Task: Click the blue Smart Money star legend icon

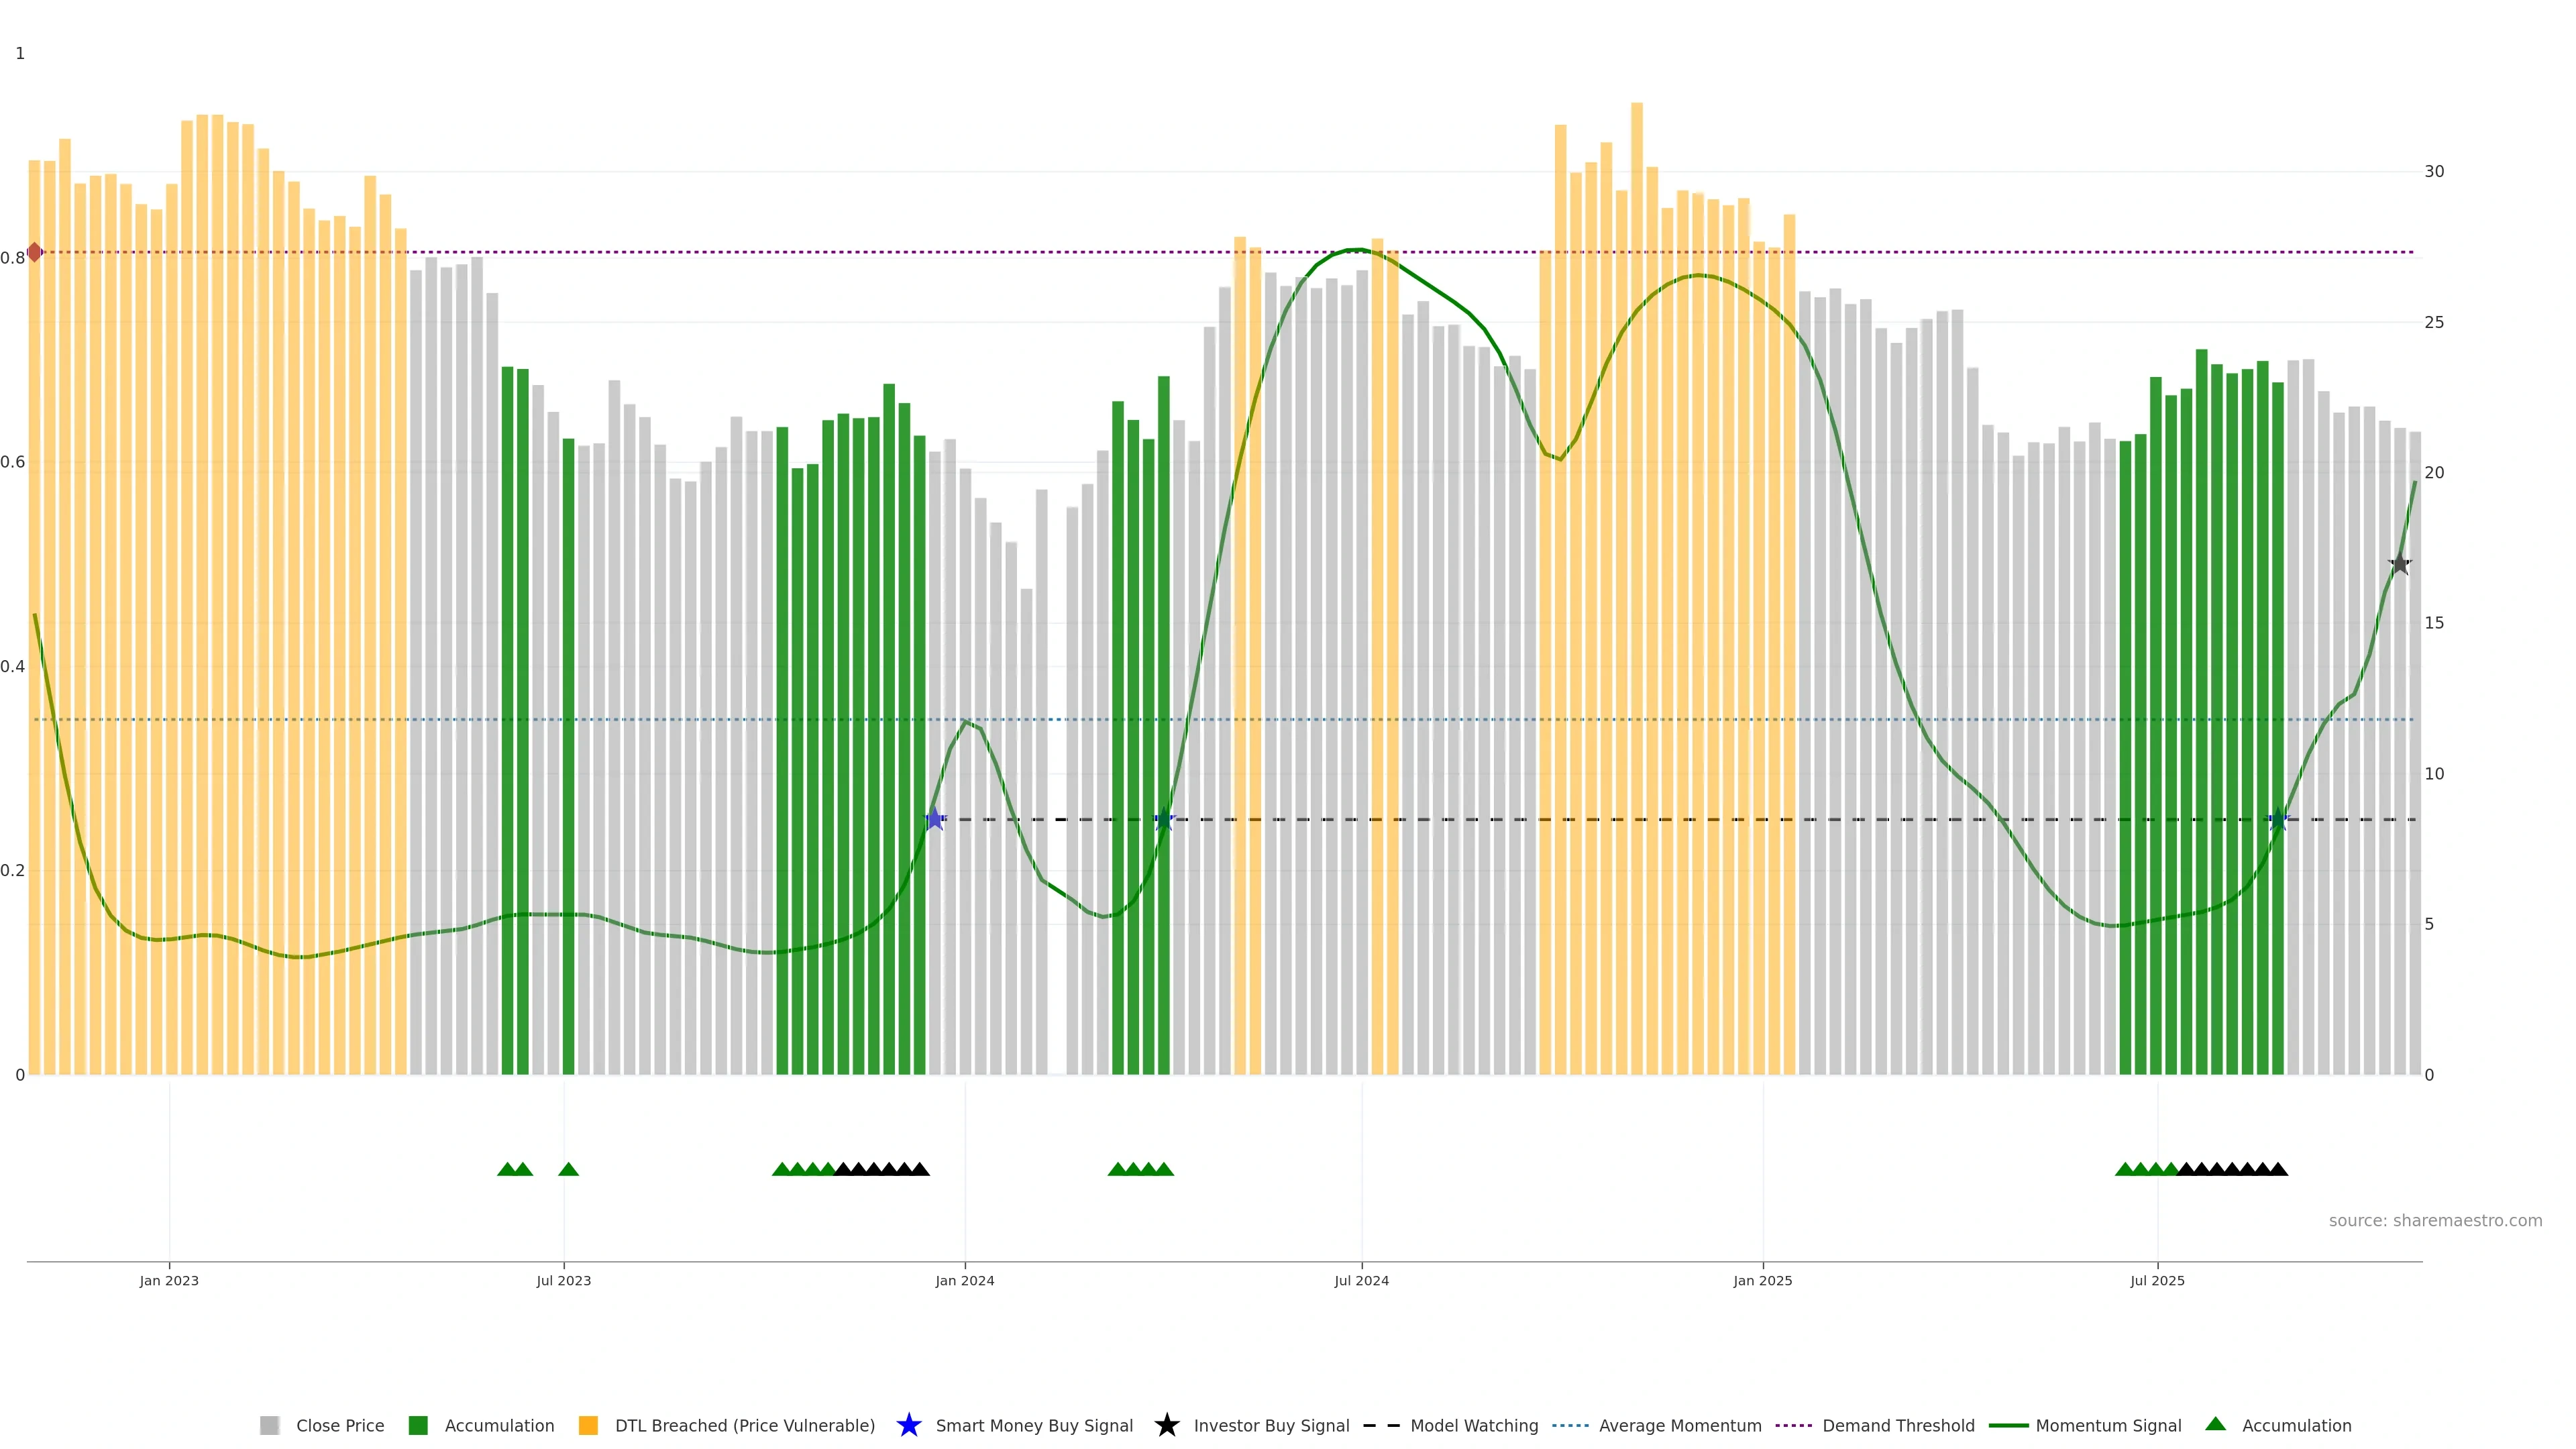Action: pos(908,1425)
